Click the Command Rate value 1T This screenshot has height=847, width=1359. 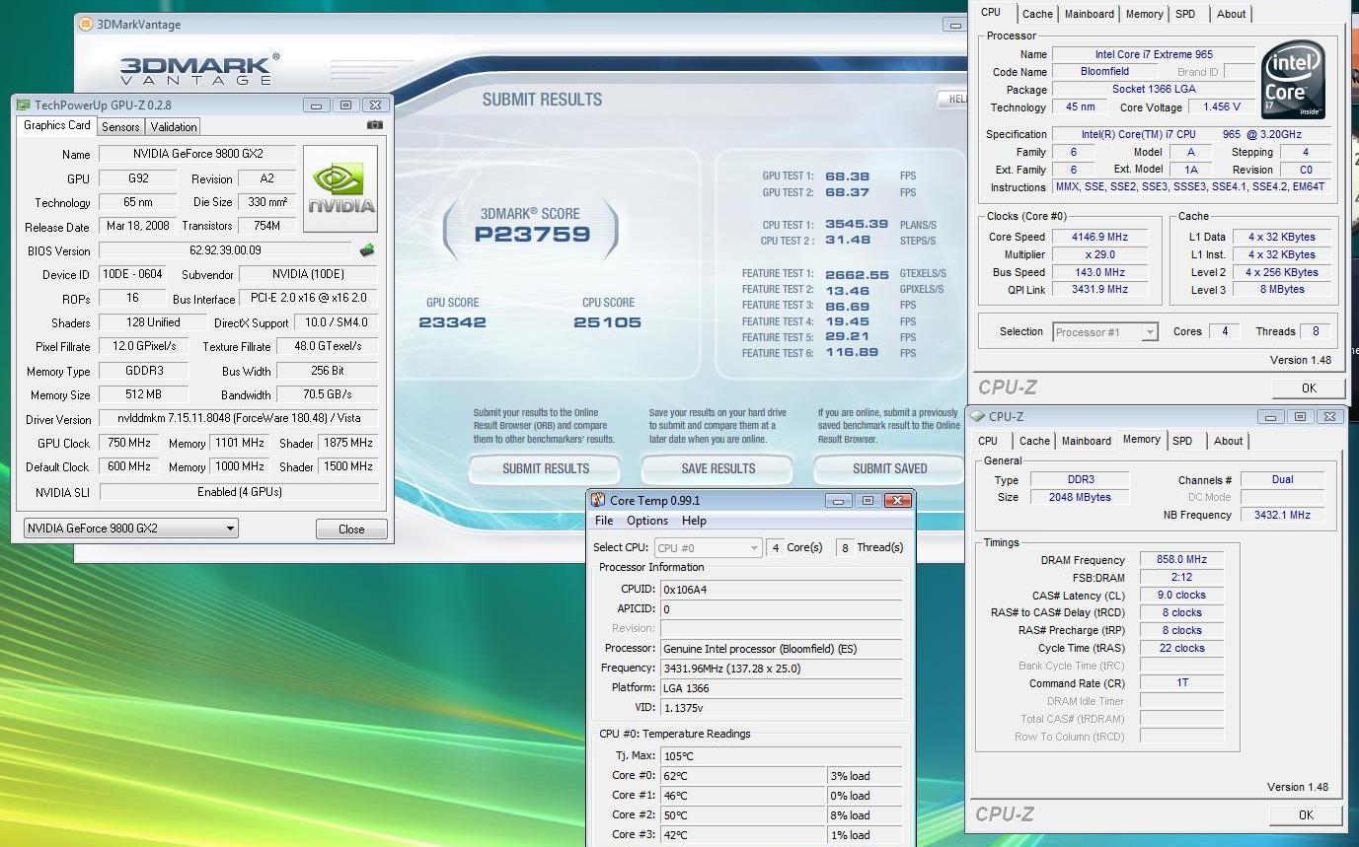tap(1181, 683)
